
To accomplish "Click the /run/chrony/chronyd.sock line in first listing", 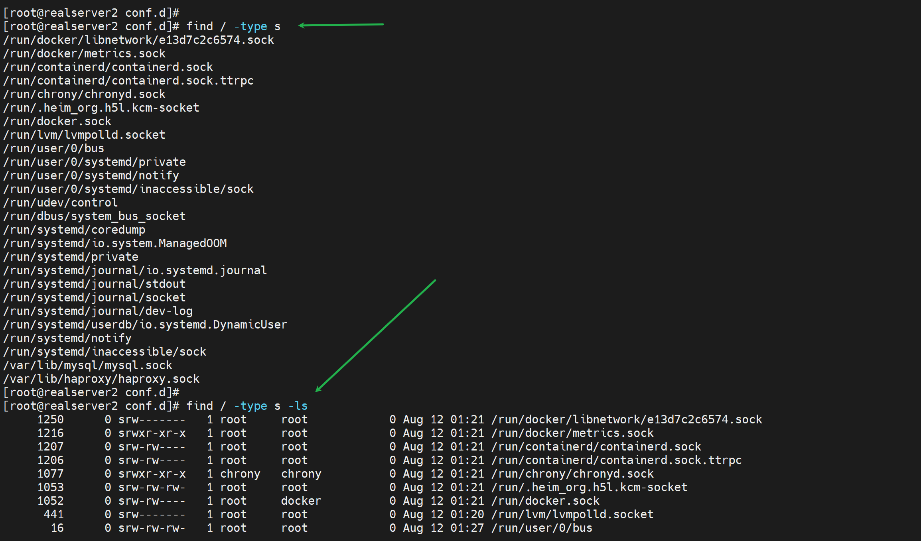I will point(84,94).
